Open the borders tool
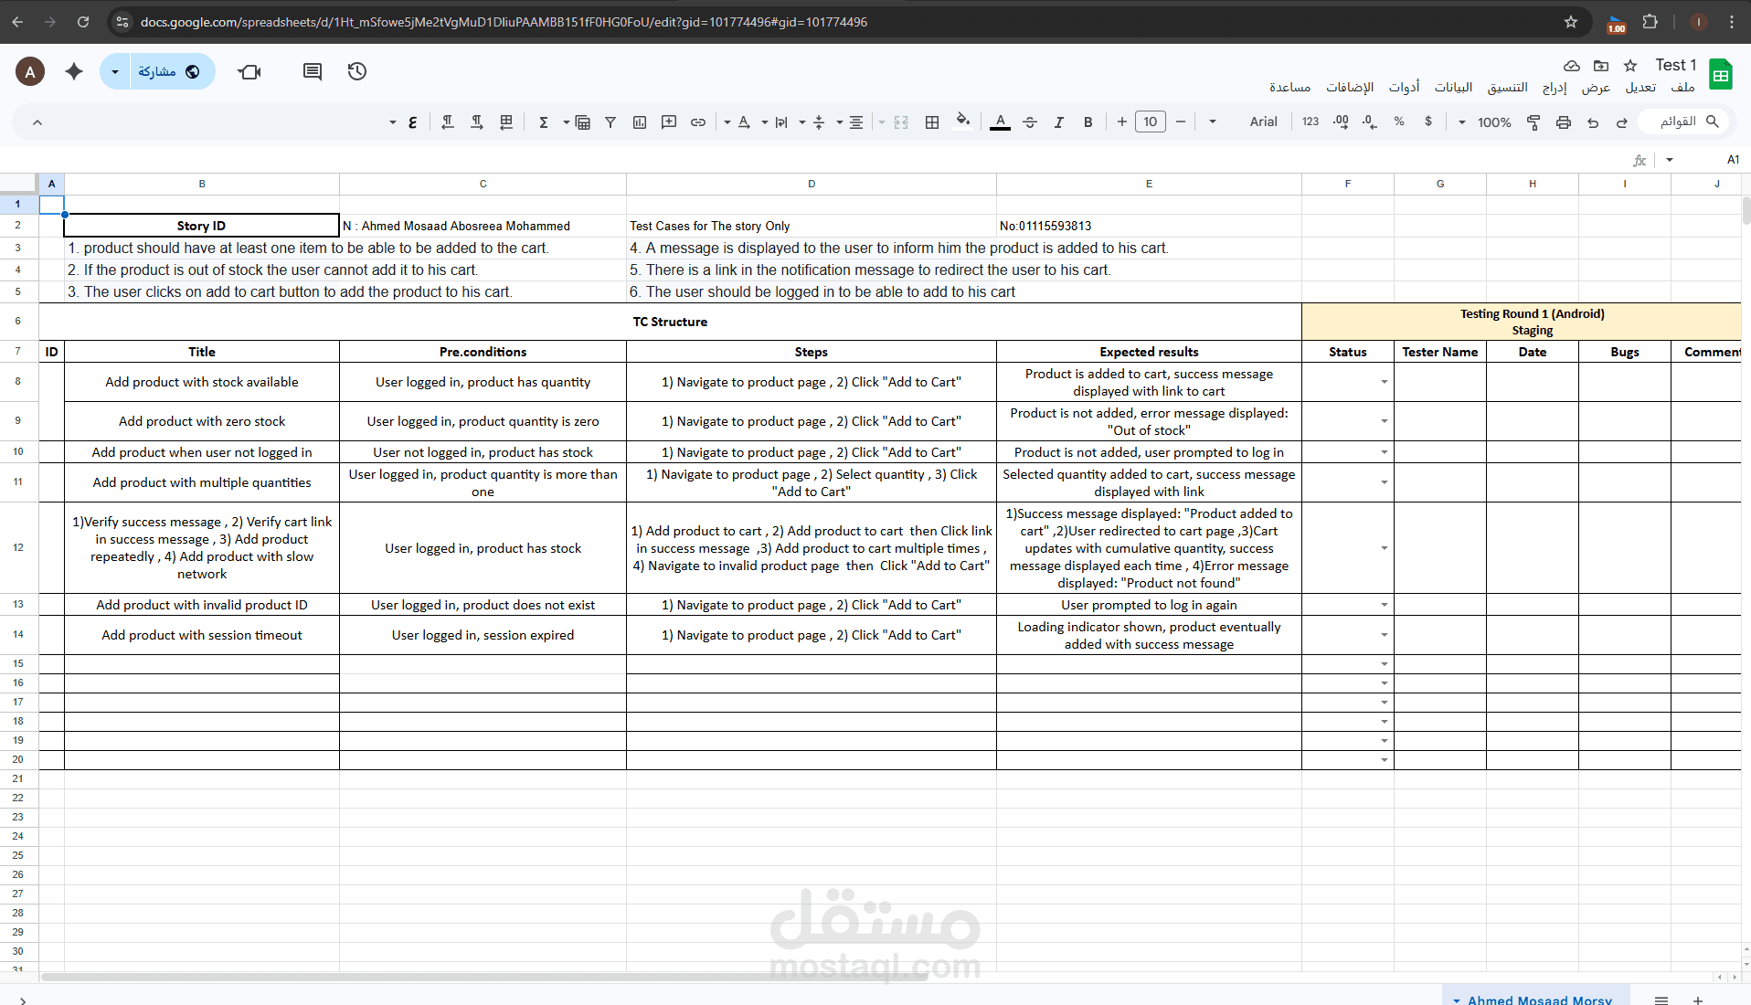1751x1005 pixels. click(x=932, y=122)
